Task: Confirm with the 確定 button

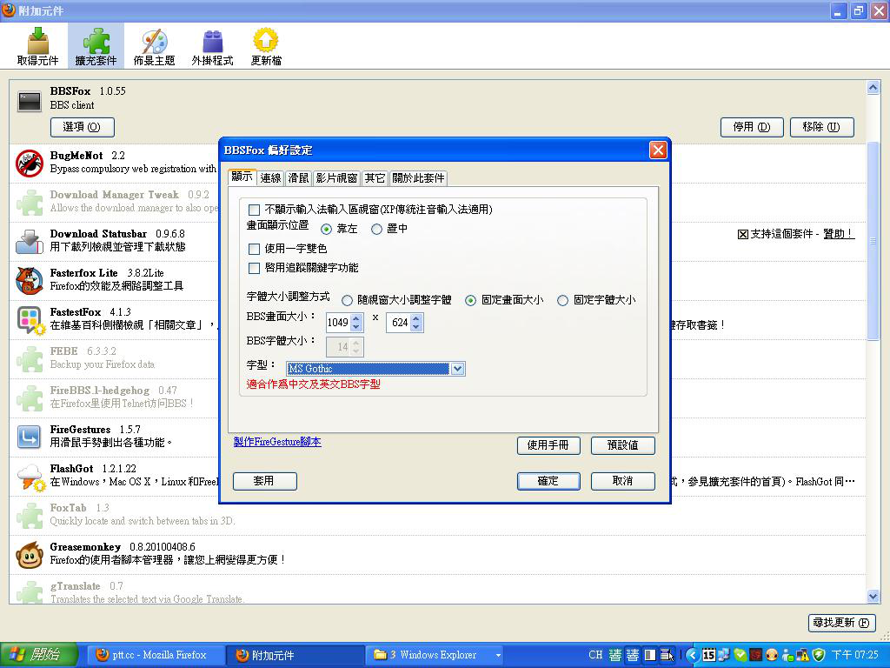Action: pos(548,481)
